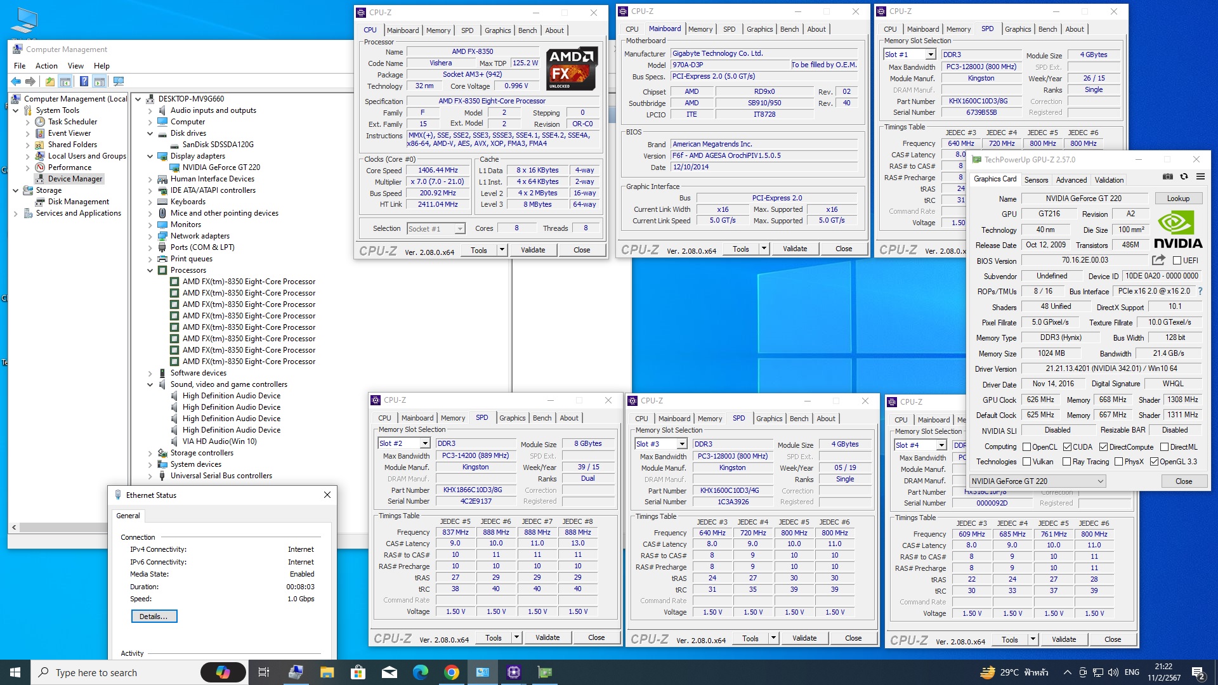Click the Lookup button in GPU-Z

click(1177, 199)
